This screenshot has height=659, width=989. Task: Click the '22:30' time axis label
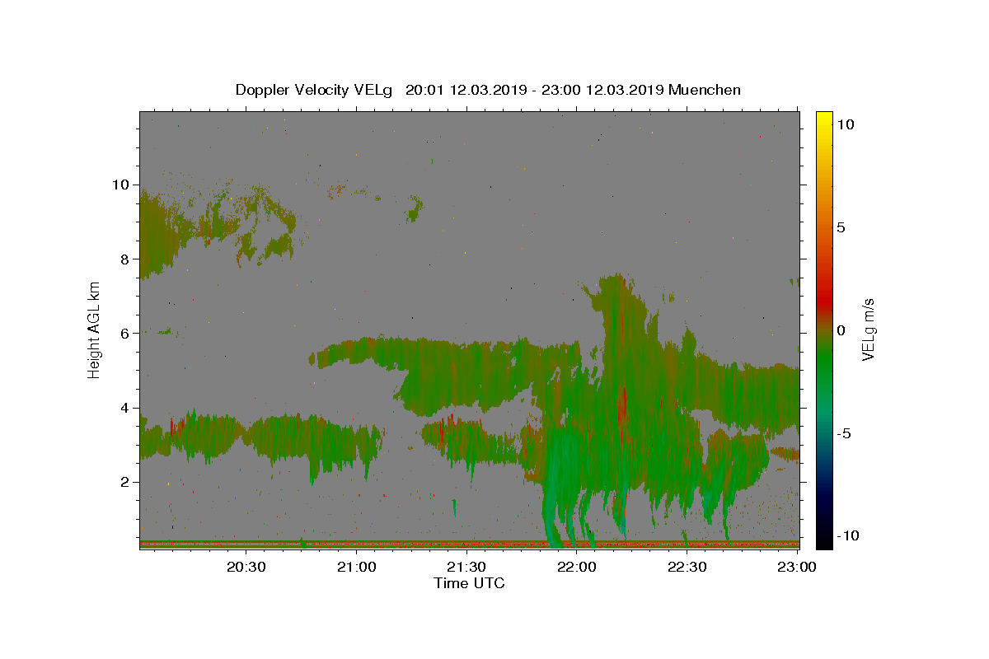pyautogui.click(x=687, y=567)
